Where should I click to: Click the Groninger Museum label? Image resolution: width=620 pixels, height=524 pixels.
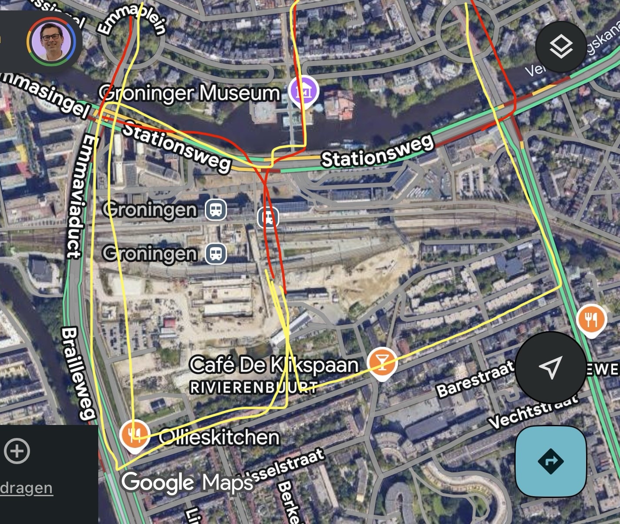pos(189,93)
